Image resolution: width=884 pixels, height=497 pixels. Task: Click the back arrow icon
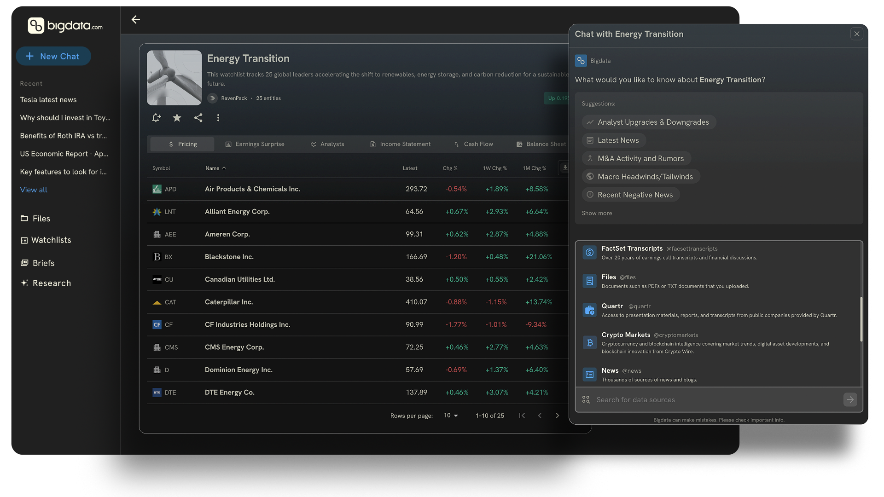(x=135, y=19)
